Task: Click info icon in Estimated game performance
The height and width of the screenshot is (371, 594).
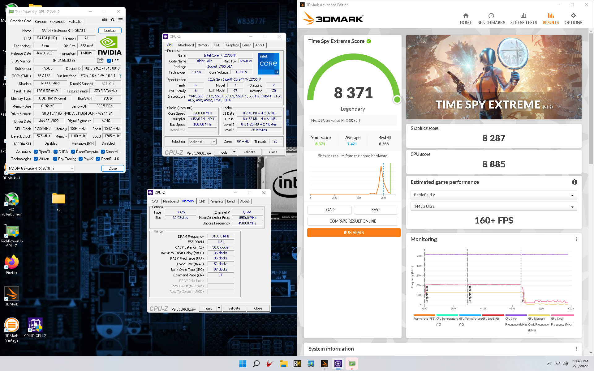Action: tap(575, 182)
